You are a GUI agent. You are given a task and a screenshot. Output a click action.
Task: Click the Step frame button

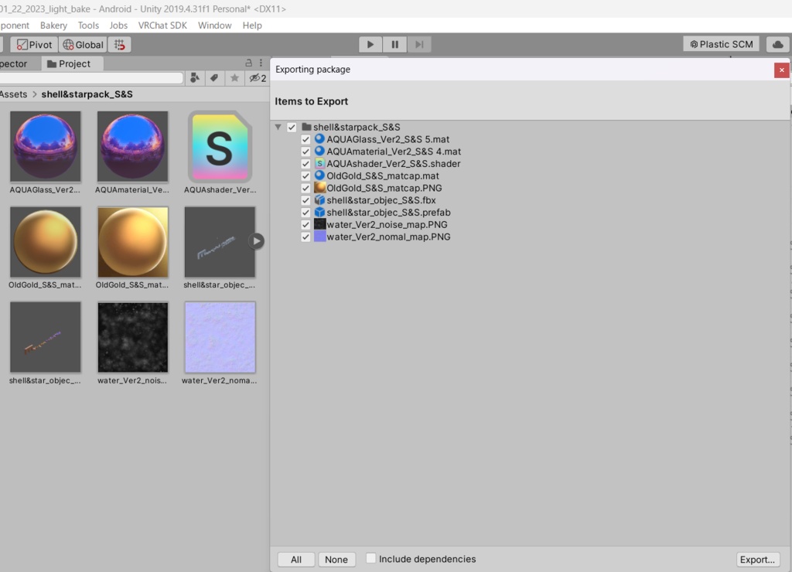coord(419,44)
